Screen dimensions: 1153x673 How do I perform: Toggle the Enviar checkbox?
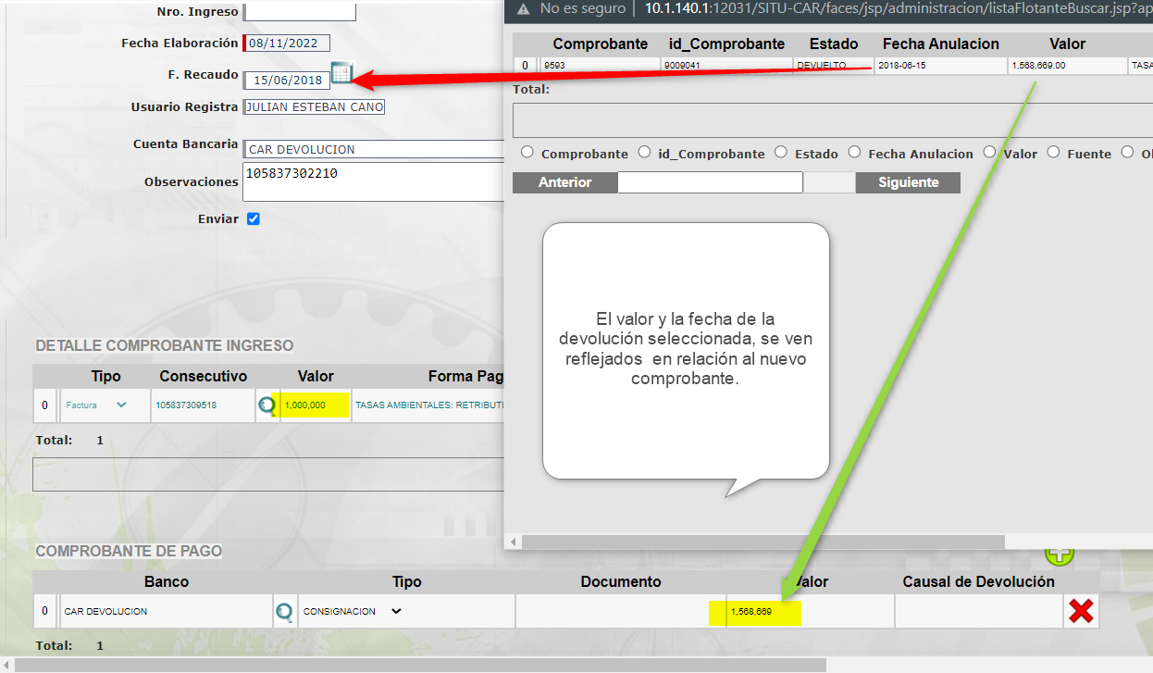point(254,219)
